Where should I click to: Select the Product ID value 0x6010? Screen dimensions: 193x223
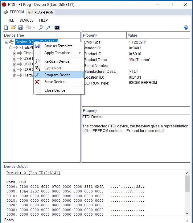[135, 54]
